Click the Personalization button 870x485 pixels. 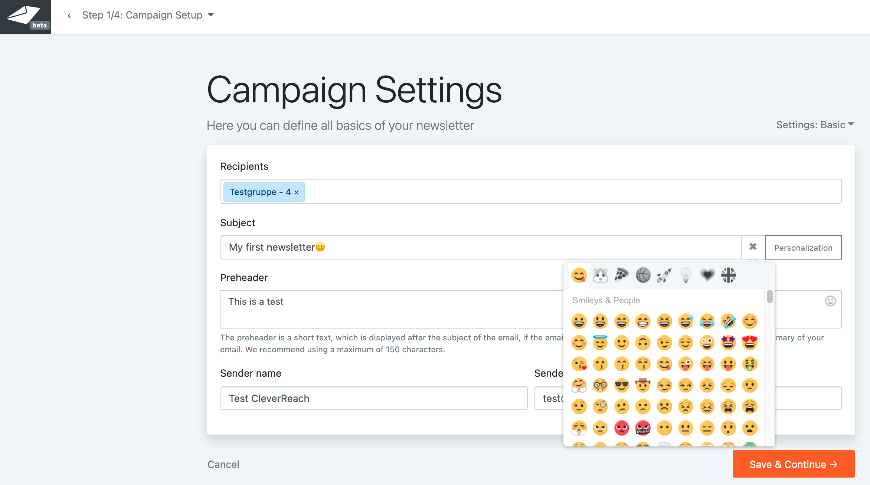pyautogui.click(x=803, y=247)
